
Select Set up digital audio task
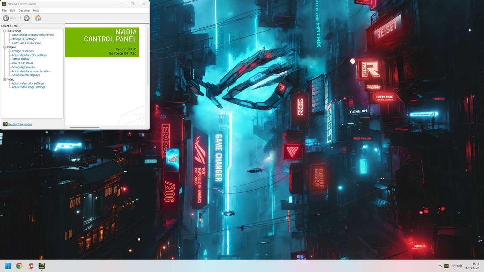[23, 67]
